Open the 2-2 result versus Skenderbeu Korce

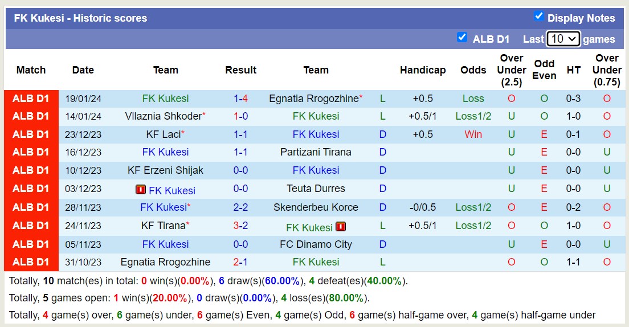[240, 207]
